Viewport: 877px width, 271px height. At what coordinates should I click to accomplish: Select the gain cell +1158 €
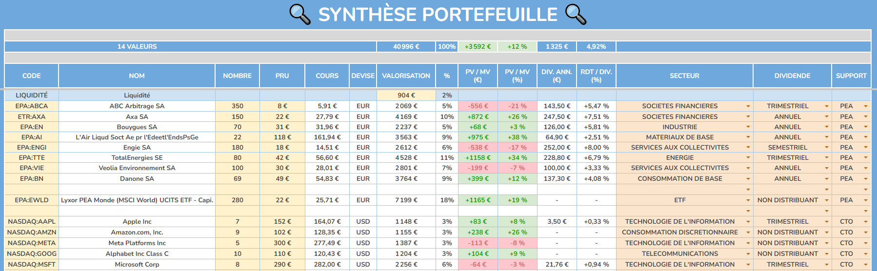[x=478, y=158]
